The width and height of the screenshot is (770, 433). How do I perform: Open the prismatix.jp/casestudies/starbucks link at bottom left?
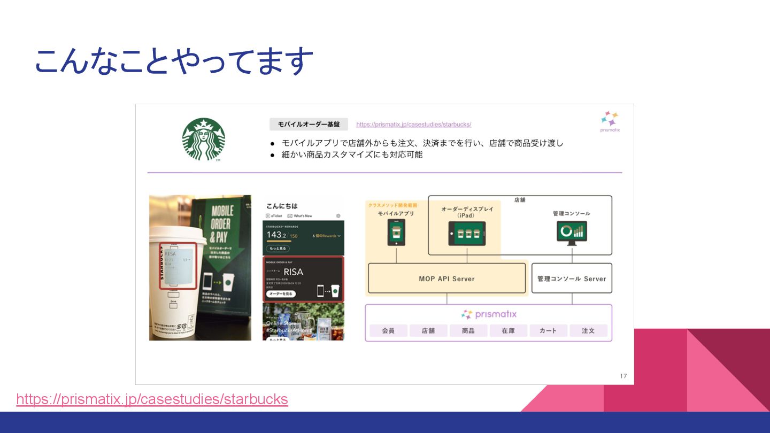(152, 399)
